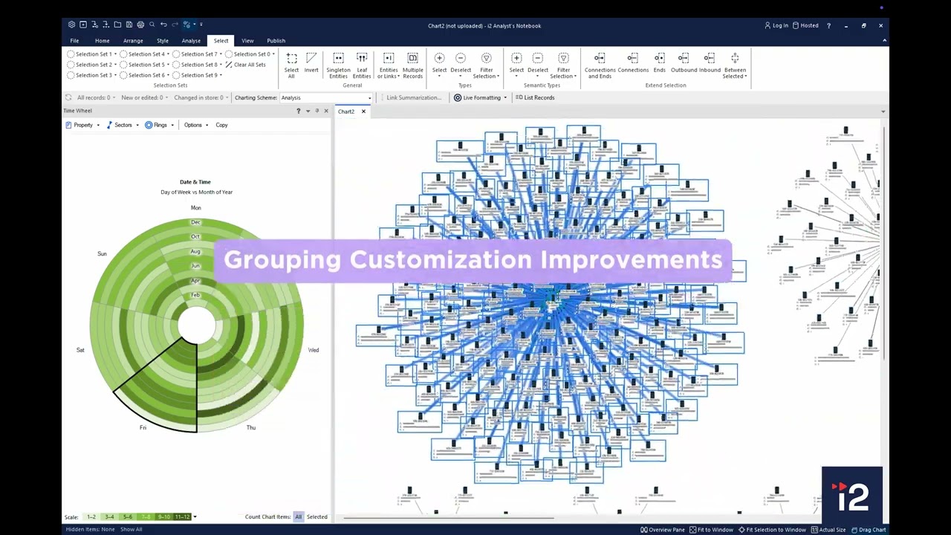
Task: Click the chart horizontal scrollbar
Action: coord(448,517)
